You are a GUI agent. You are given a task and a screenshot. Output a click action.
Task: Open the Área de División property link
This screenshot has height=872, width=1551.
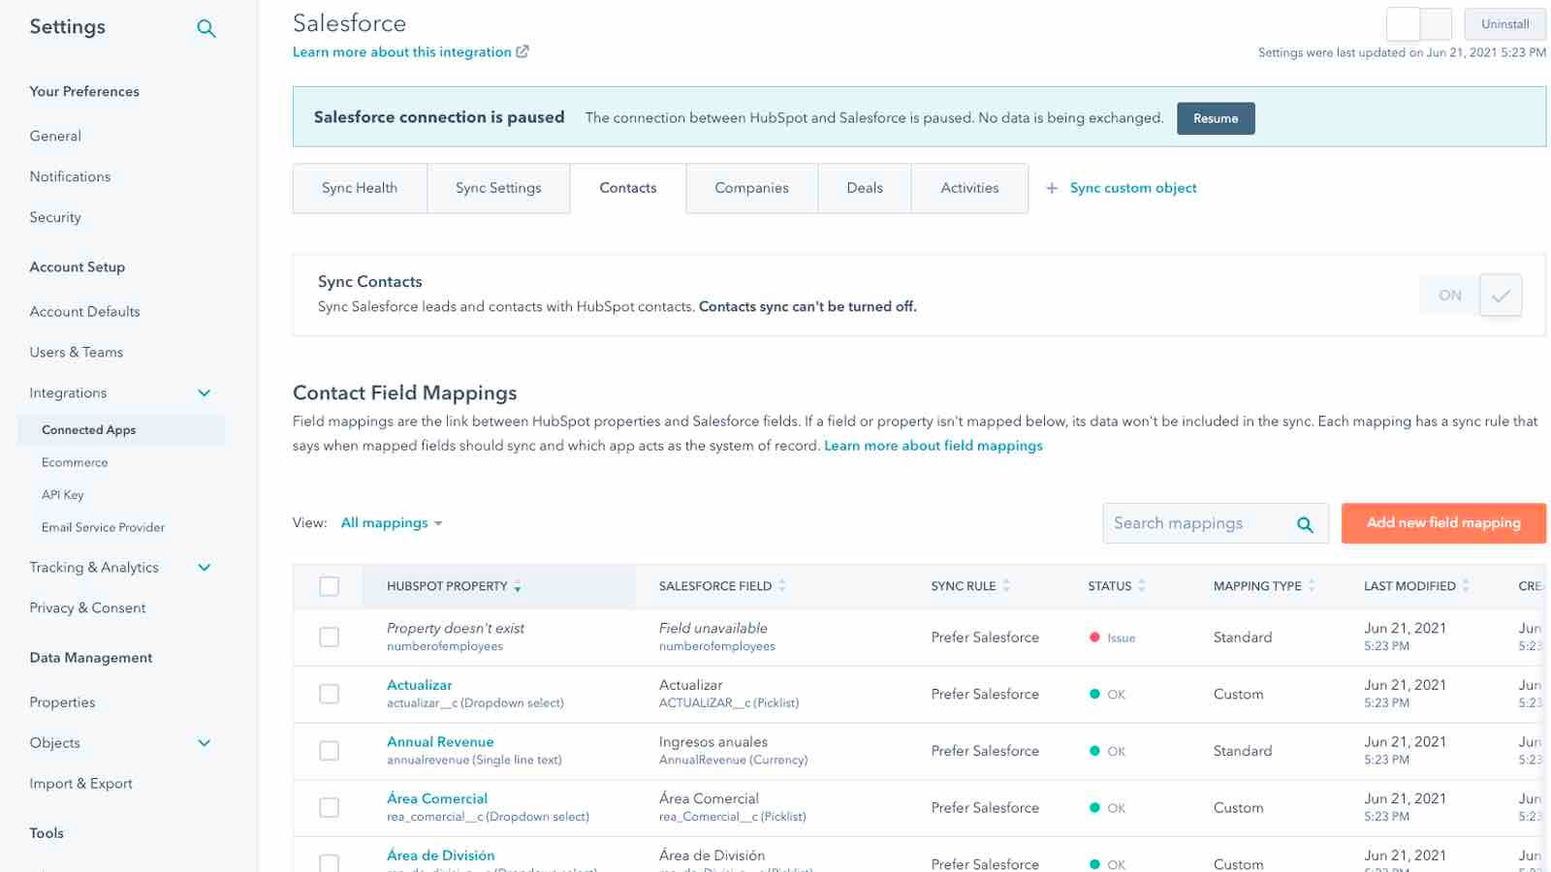[441, 856]
